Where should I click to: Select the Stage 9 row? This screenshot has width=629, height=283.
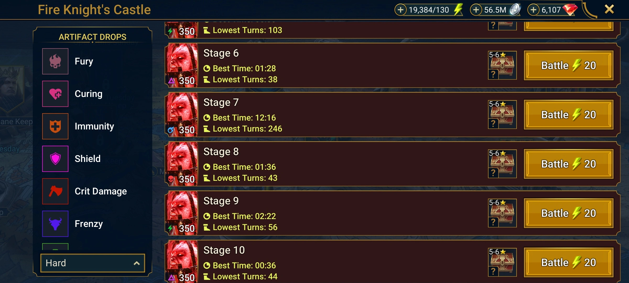[x=392, y=213]
